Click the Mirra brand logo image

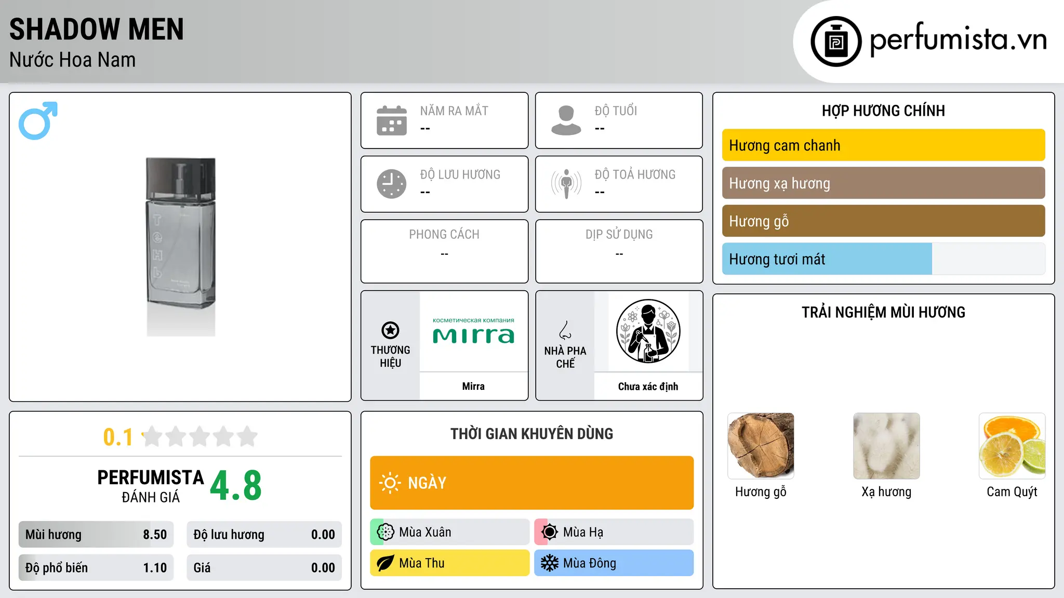pyautogui.click(x=473, y=331)
